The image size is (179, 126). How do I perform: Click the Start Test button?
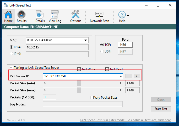coord(161,109)
